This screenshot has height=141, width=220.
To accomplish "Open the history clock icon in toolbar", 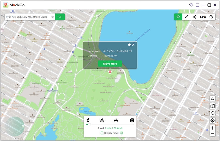I will click(211, 17).
